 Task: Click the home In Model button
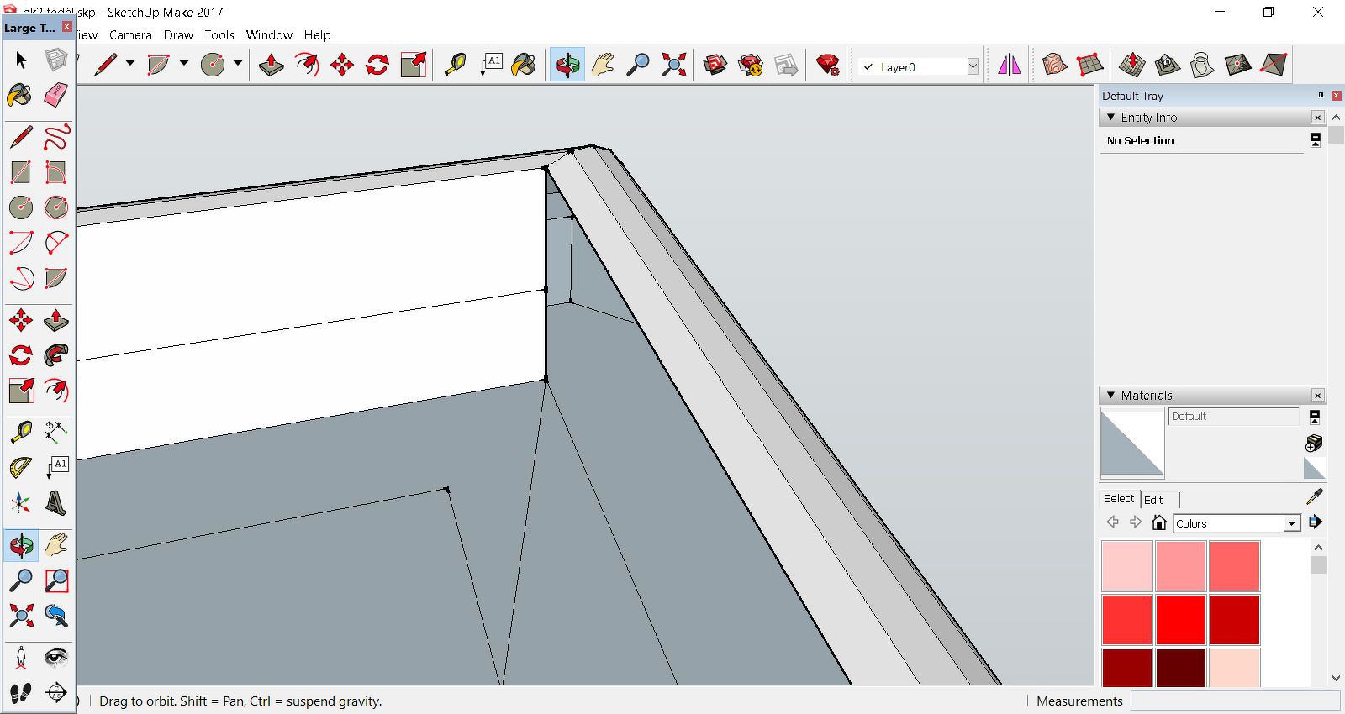click(1159, 522)
